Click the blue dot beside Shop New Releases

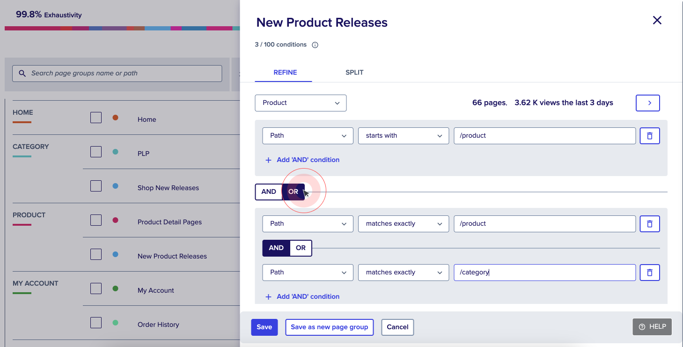(116, 185)
